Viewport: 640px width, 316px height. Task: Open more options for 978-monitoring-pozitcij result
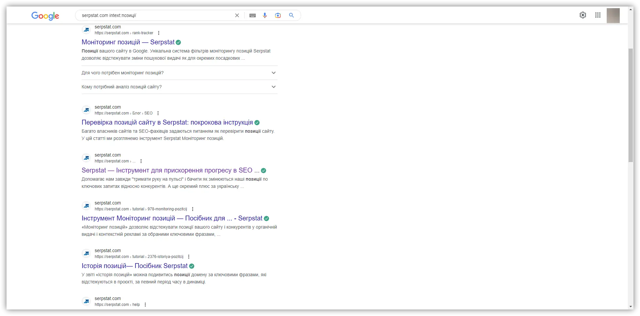(193, 209)
